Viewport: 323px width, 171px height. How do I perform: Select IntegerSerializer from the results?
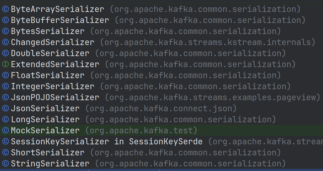pyautogui.click(x=161, y=86)
